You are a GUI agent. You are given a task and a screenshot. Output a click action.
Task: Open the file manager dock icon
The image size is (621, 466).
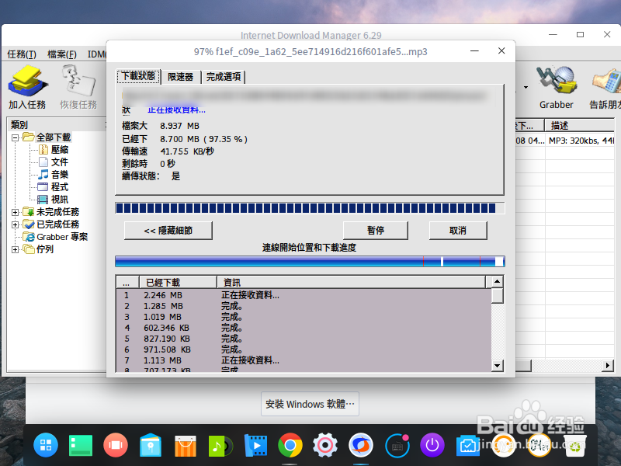[x=151, y=445]
